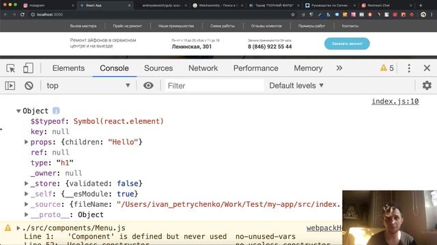Screen dimensions: 437x245
Task: Expand the props property
Action: tap(26, 142)
